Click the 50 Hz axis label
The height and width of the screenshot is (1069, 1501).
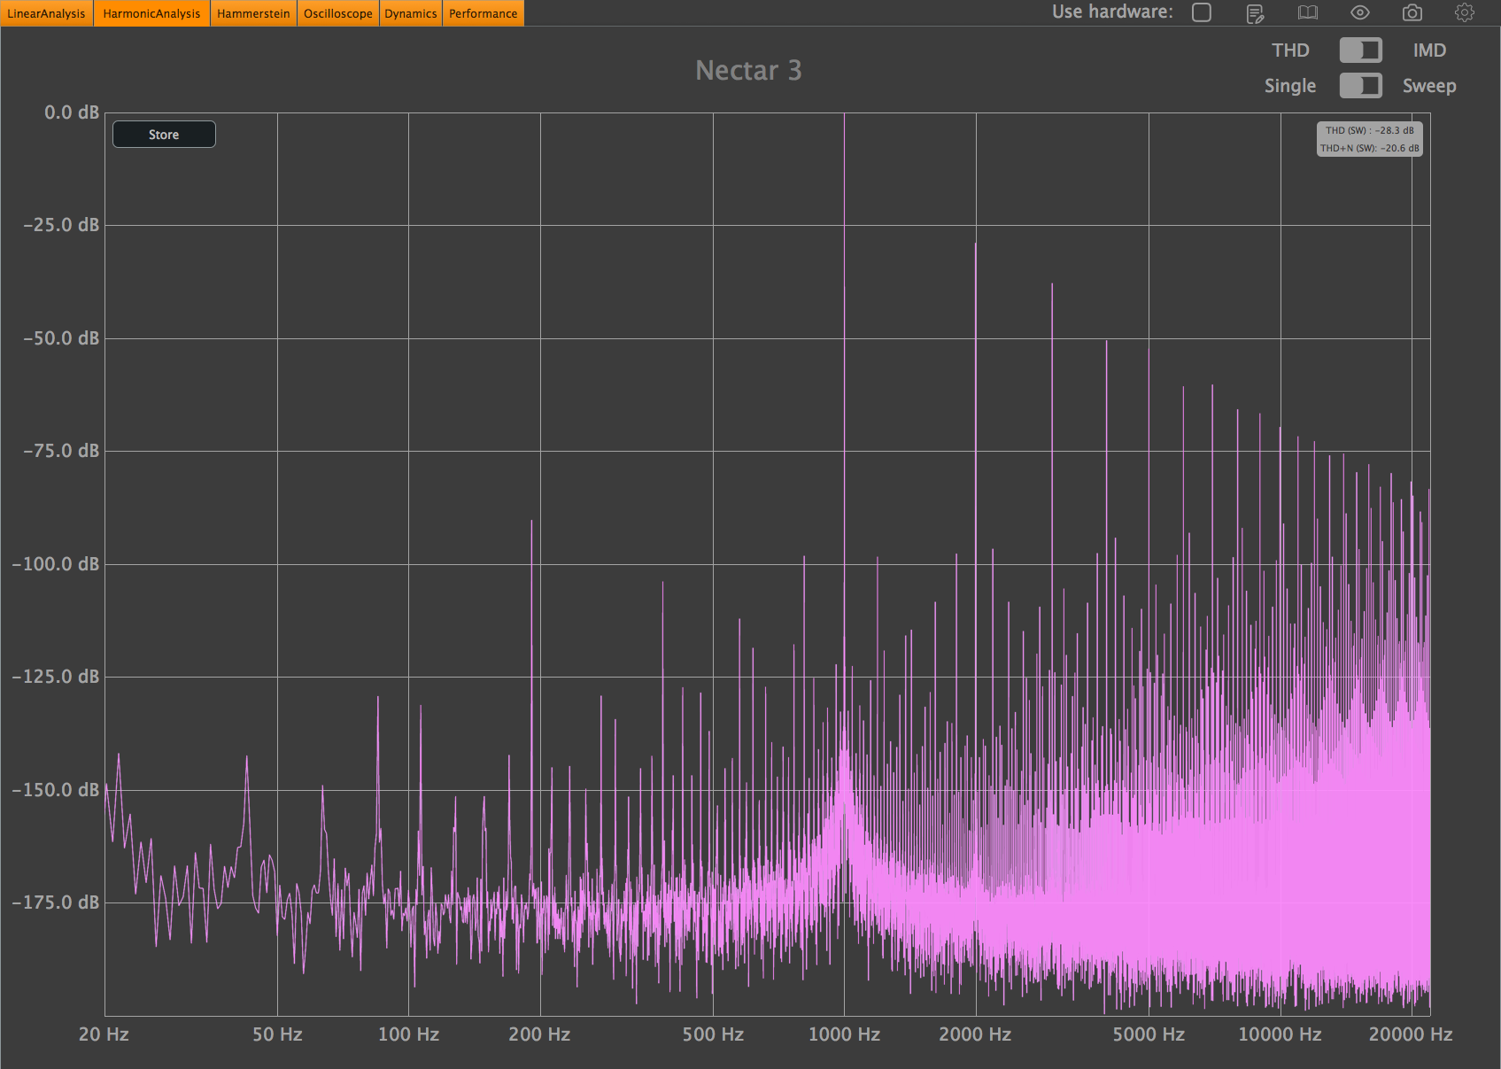(x=277, y=1034)
